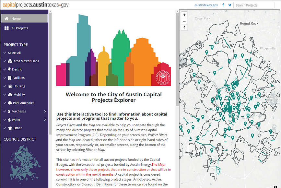Open the Home menu item
281x188 pixels.
click(x=24, y=18)
